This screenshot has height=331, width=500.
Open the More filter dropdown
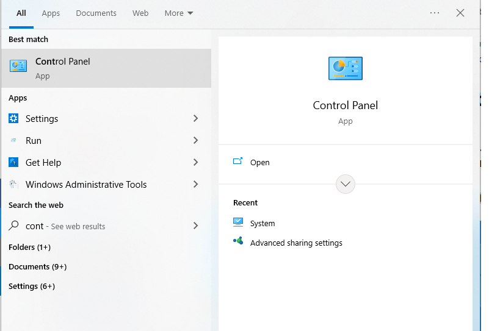coord(179,13)
